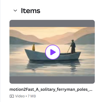The height and width of the screenshot is (102, 99).
Task: Click the boat's bow in the video preview
Action: click(28, 54)
